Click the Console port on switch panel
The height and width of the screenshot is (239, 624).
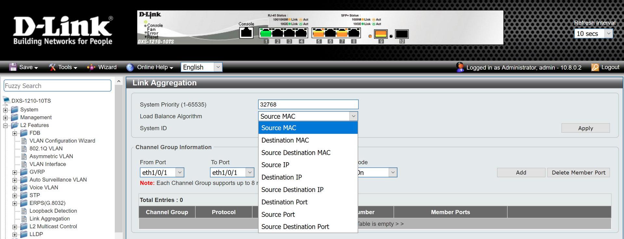(246, 33)
